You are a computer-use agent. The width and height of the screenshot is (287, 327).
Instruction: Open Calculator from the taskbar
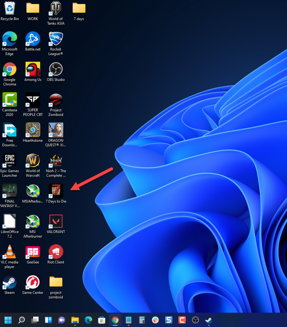[142, 320]
